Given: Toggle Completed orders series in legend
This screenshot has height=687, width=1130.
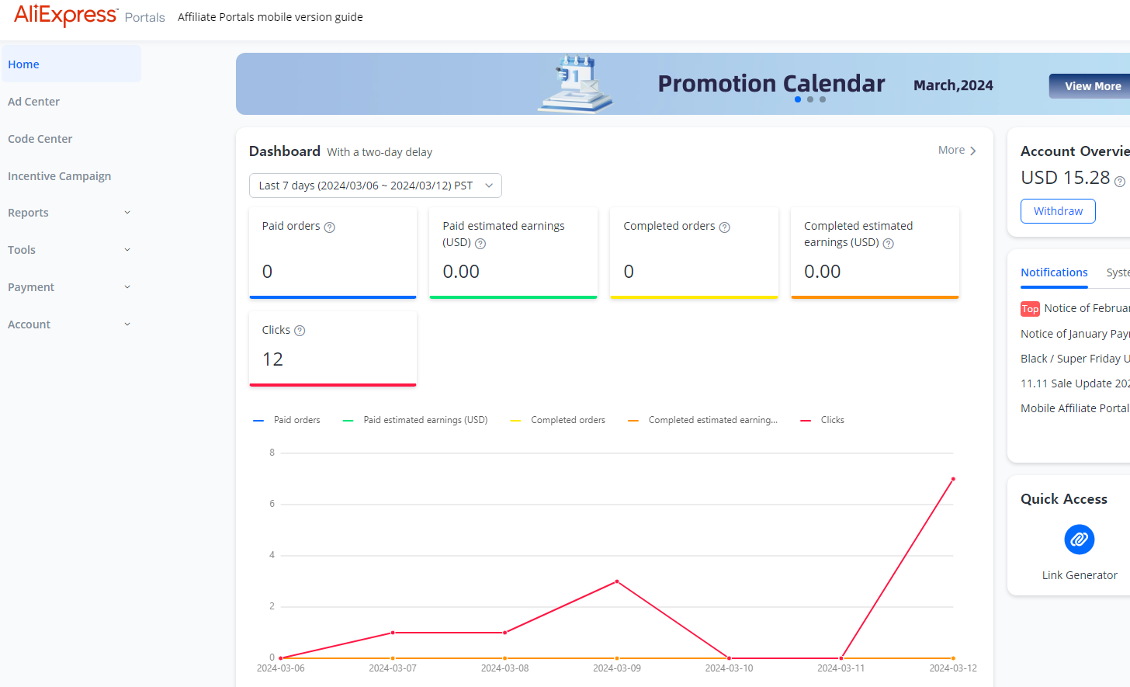Looking at the screenshot, I should [558, 420].
